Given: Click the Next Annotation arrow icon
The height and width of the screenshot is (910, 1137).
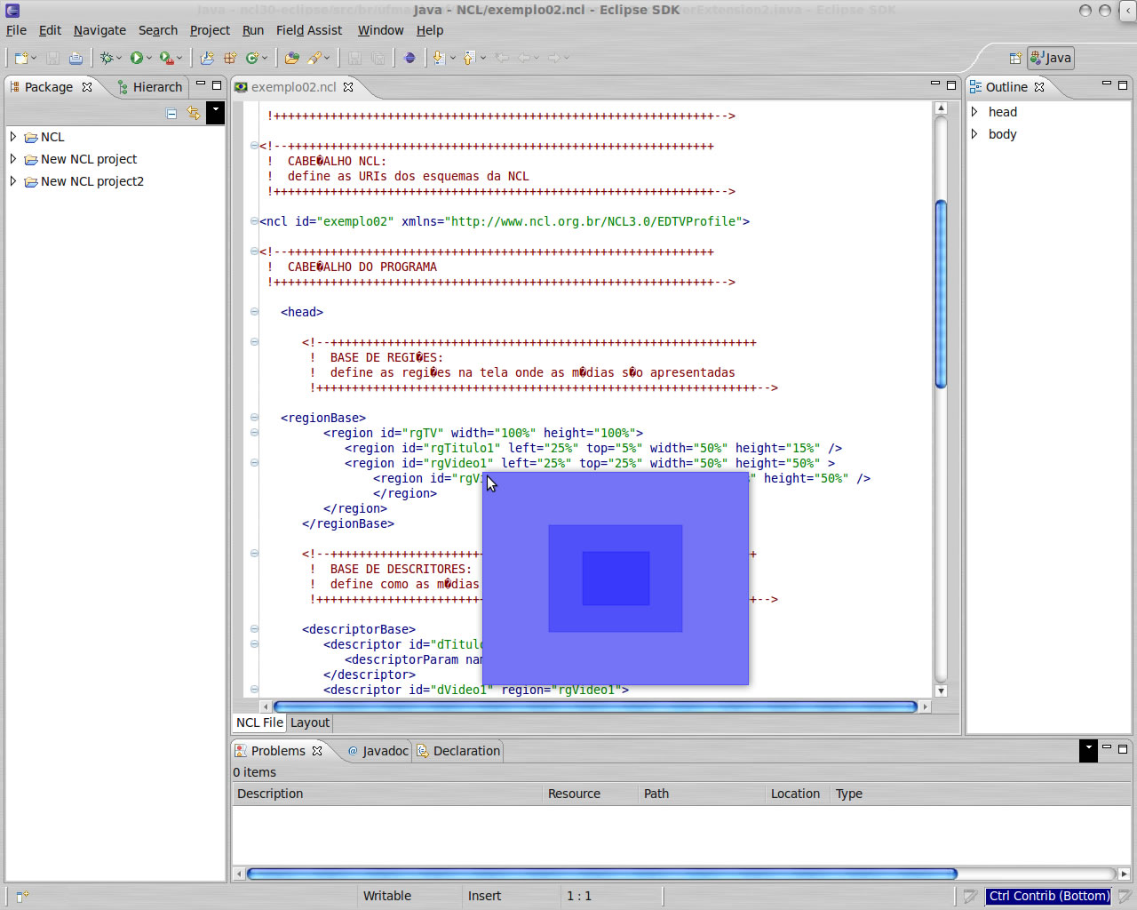Looking at the screenshot, I should (x=438, y=58).
